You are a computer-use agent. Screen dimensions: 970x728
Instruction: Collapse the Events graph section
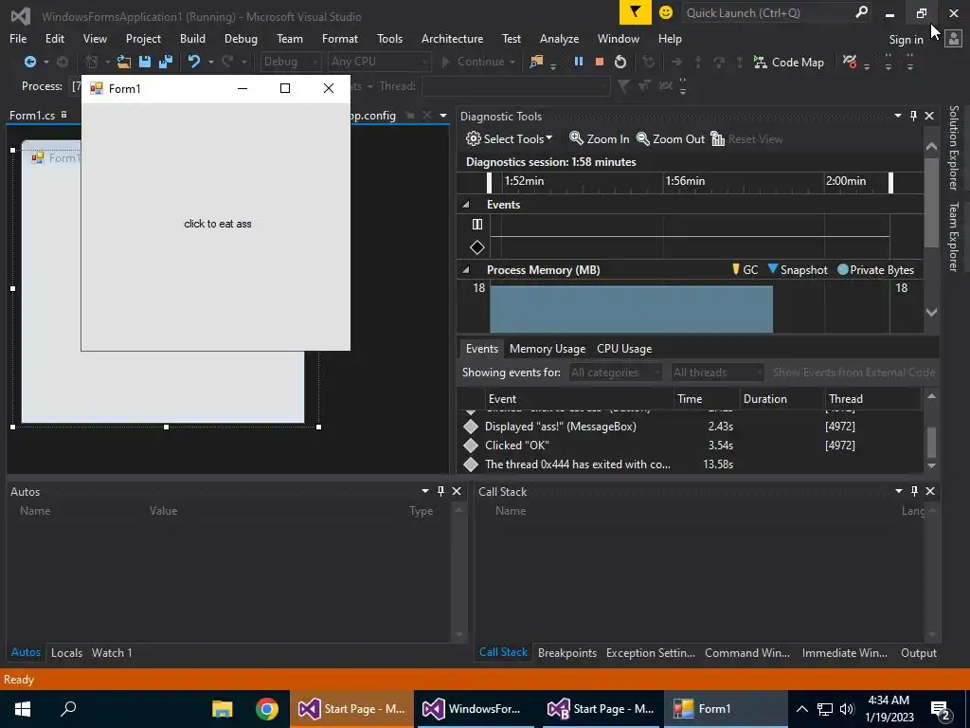coord(466,205)
